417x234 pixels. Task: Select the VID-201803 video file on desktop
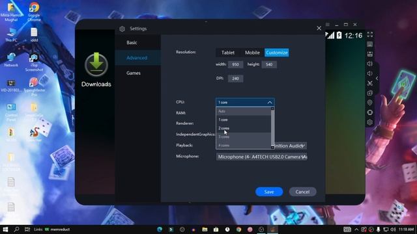pyautogui.click(x=11, y=86)
